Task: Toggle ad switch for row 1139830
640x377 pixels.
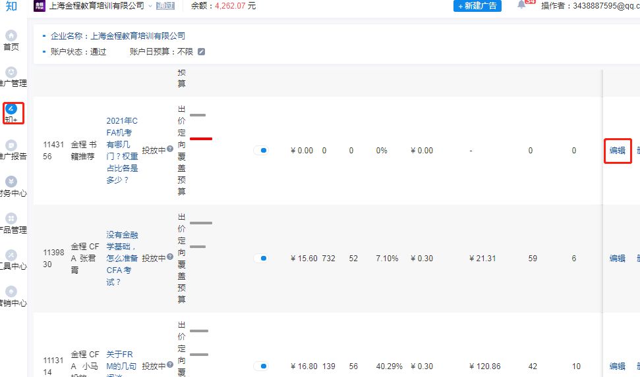Action: [261, 259]
